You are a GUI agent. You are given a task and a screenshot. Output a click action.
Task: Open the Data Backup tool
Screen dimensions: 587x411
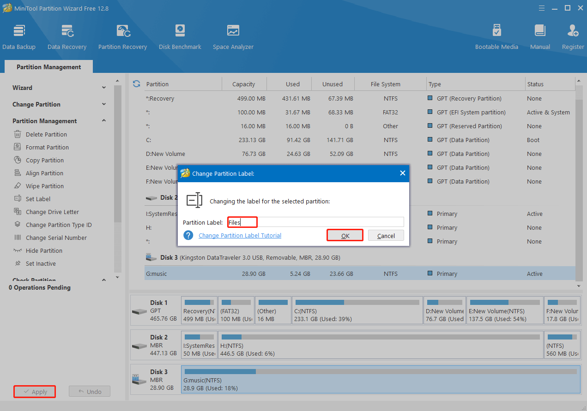point(19,37)
